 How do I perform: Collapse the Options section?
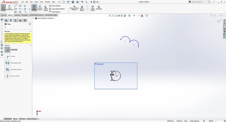[x=31, y=45]
